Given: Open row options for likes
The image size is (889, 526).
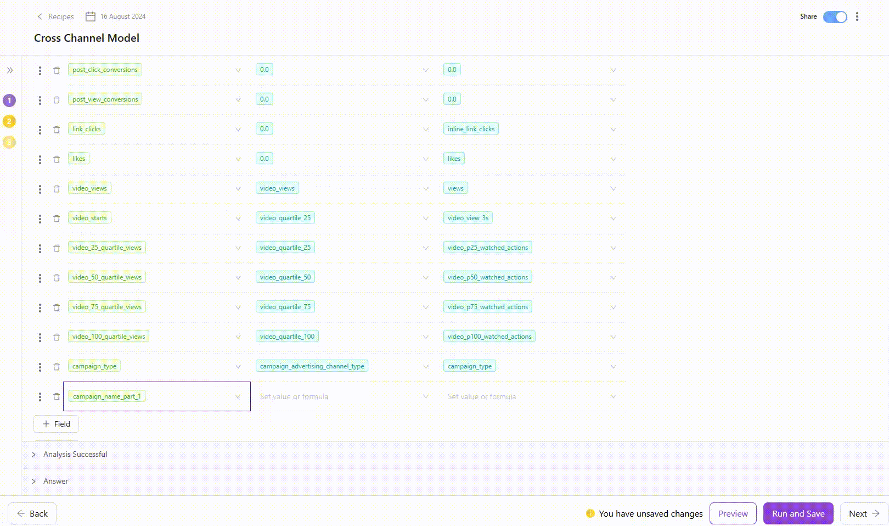Looking at the screenshot, I should tap(40, 159).
